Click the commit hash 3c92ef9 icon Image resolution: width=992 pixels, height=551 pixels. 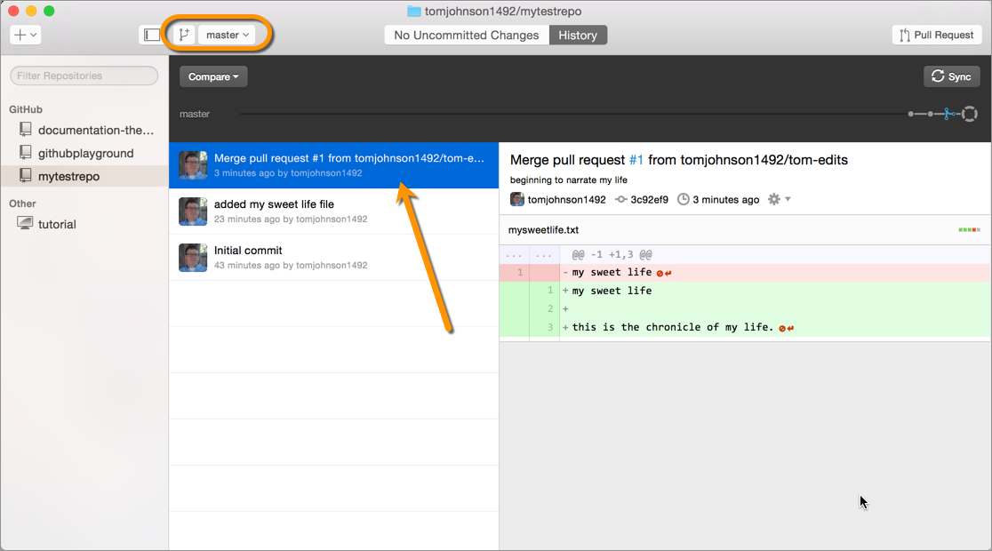621,199
